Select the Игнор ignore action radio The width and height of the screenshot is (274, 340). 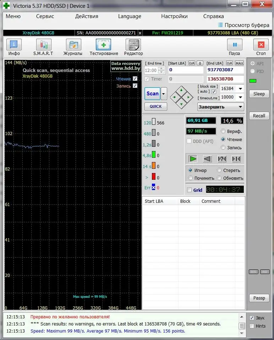[x=190, y=170]
